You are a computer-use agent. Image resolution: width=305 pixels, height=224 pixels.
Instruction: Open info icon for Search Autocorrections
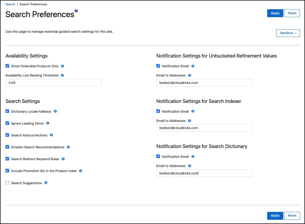pos(51,135)
